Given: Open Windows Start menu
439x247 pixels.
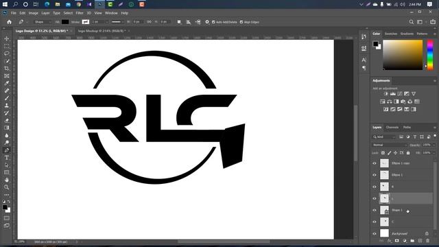Looking at the screenshot, I should click(x=5, y=4).
